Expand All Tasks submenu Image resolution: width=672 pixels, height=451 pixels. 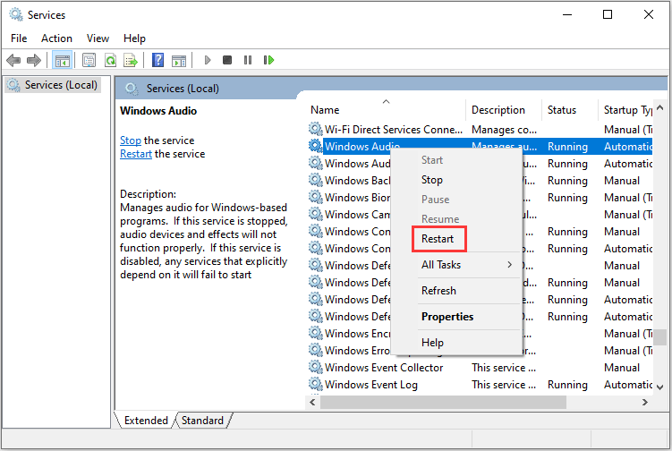(x=456, y=265)
